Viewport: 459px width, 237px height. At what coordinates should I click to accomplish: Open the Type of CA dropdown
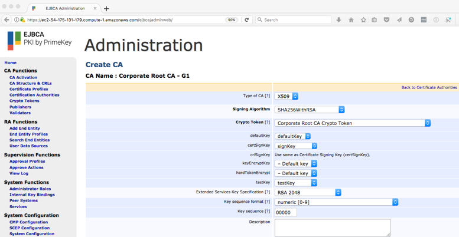click(x=287, y=96)
